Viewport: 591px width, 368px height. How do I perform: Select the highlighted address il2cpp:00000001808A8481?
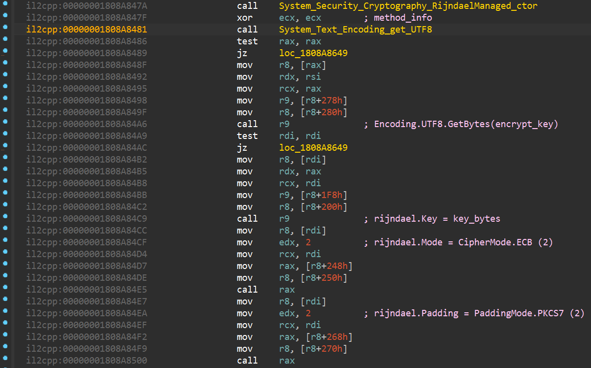(87, 30)
